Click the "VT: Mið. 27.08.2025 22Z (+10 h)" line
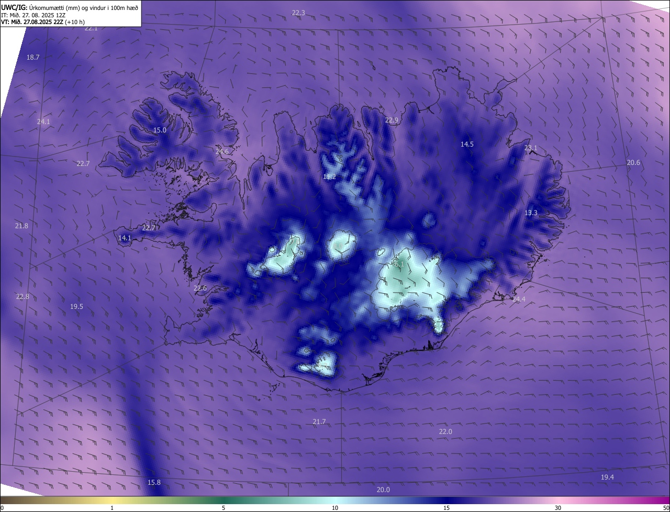The image size is (670, 512). pyautogui.click(x=43, y=22)
